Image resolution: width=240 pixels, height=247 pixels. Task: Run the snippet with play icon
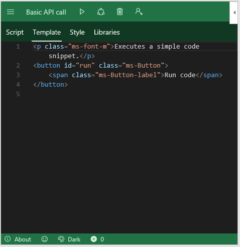coord(82,12)
